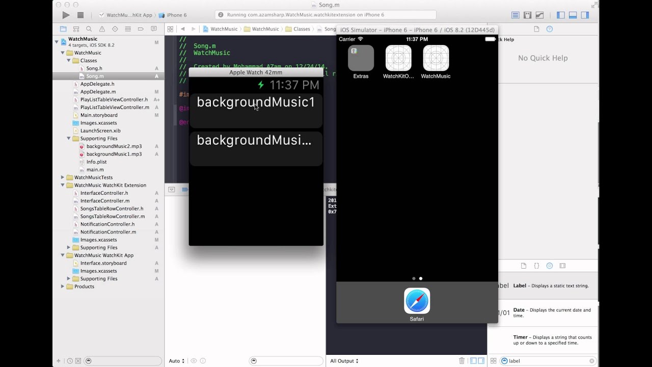Click the add (+) button below navigator
This screenshot has height=367, width=652.
click(59, 361)
